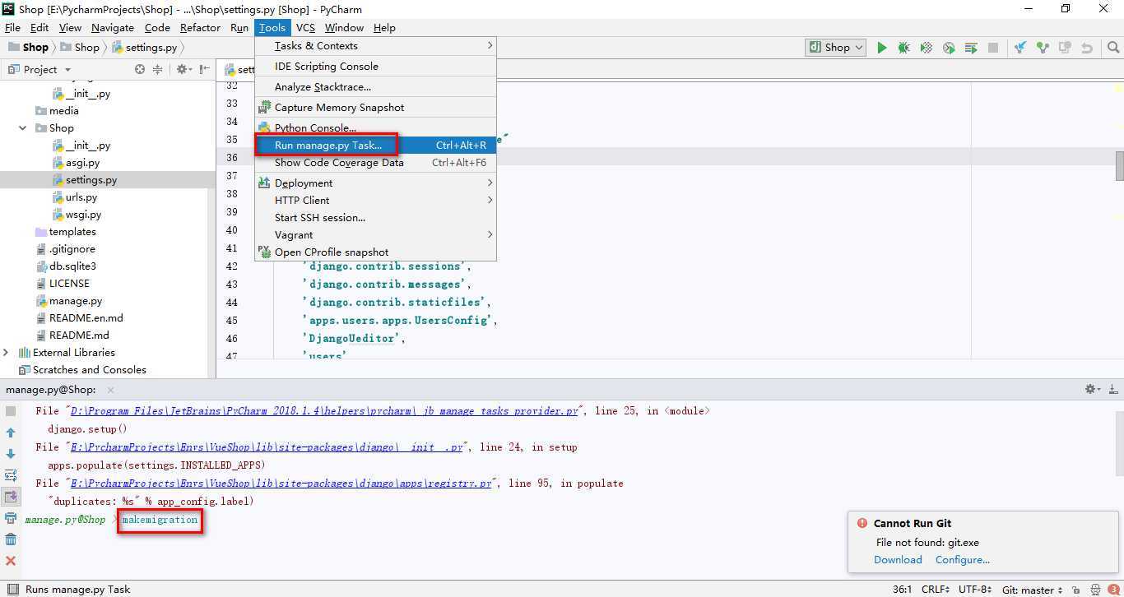Collapse the Shop folder in project tree
Image resolution: width=1124 pixels, height=597 pixels.
pyautogui.click(x=22, y=128)
